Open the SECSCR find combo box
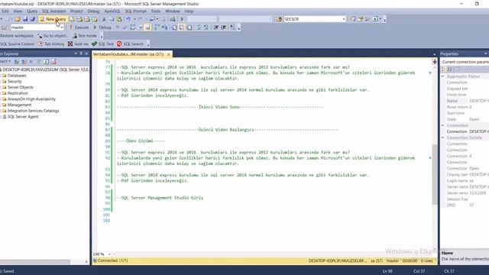This screenshot has width=489, height=275. [344, 19]
